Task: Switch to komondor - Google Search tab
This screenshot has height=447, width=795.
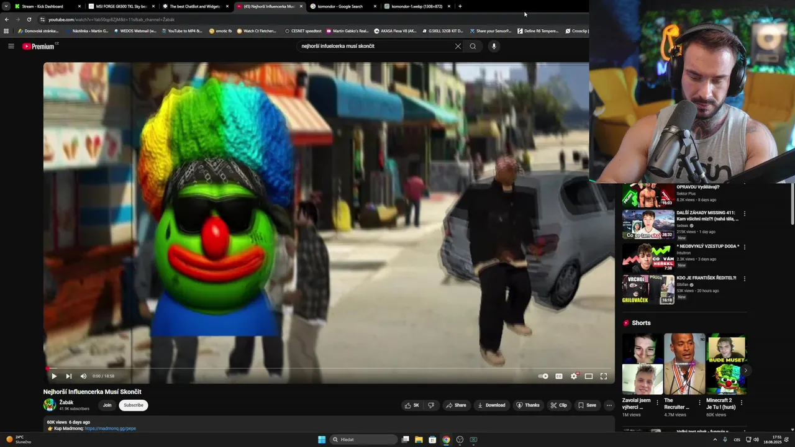Action: coord(343,6)
